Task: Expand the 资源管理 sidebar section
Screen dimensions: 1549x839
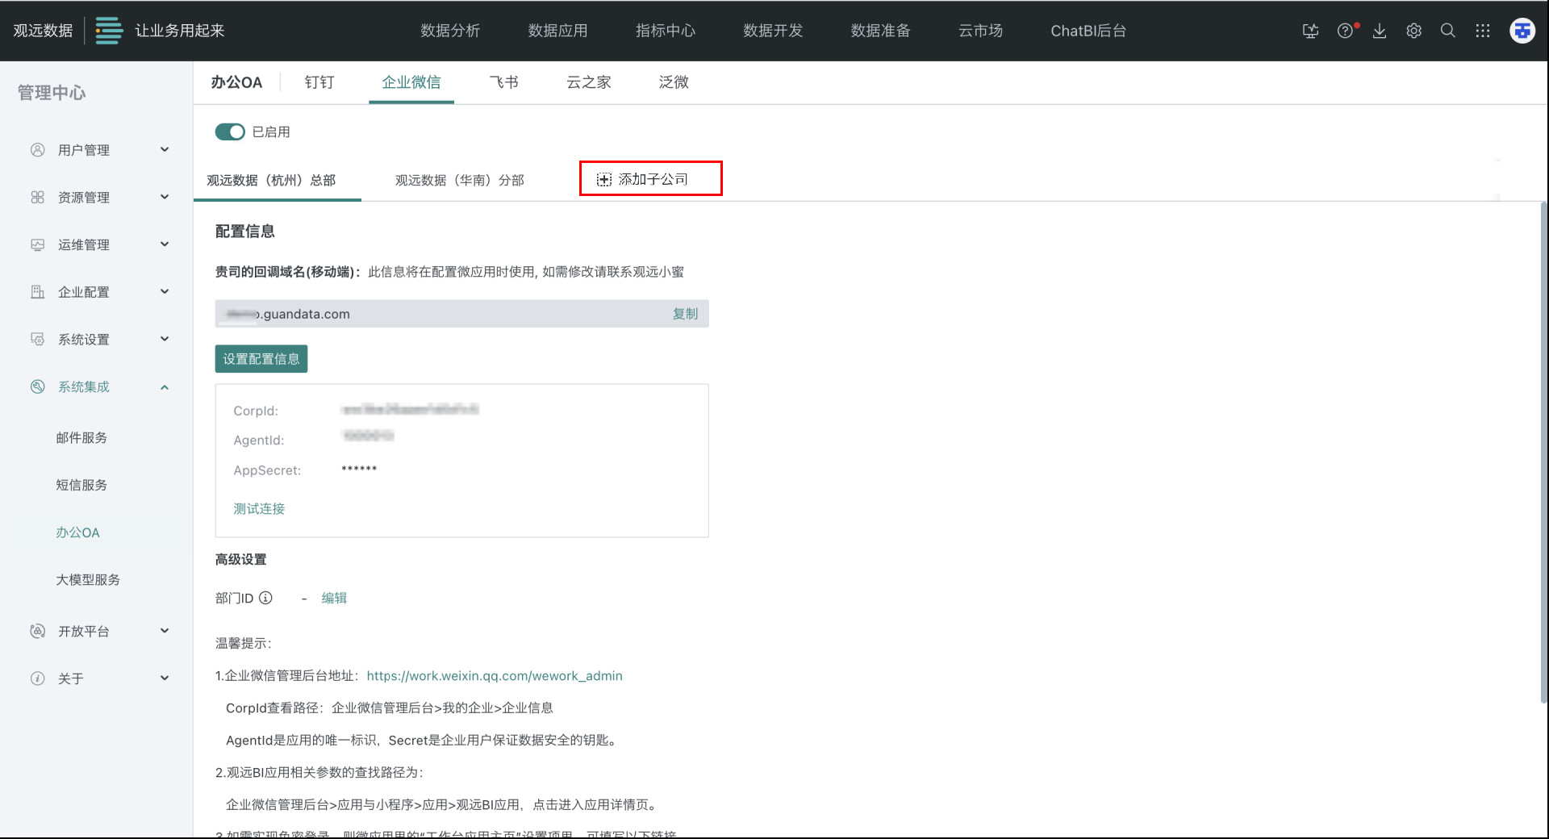Action: (x=97, y=198)
